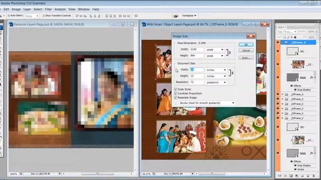The width and height of the screenshot is (321, 180).
Task: Click the Lock position icon
Action: click(x=291, y=37)
